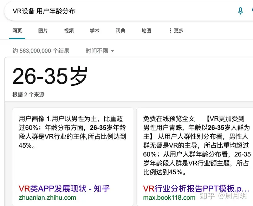253x206 pixels.
Task: Click the 免费在线预览全文 snippet text
Action: pos(197,145)
